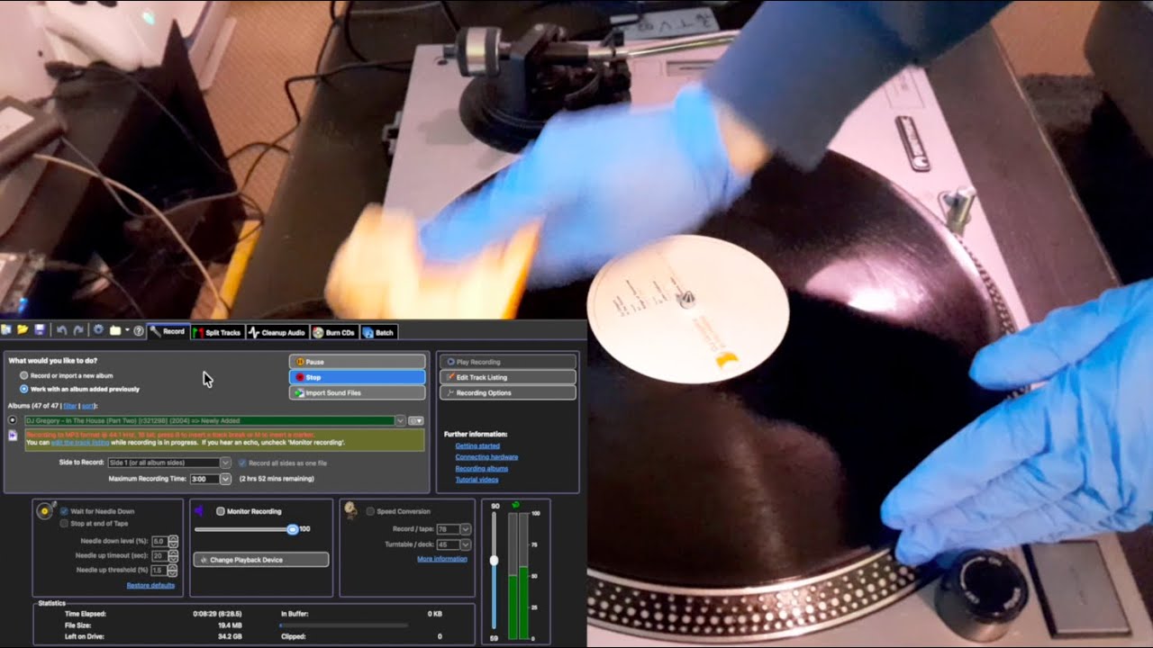Open the Connecting hardware link
Viewport: 1153px width, 648px height.
[x=486, y=457]
